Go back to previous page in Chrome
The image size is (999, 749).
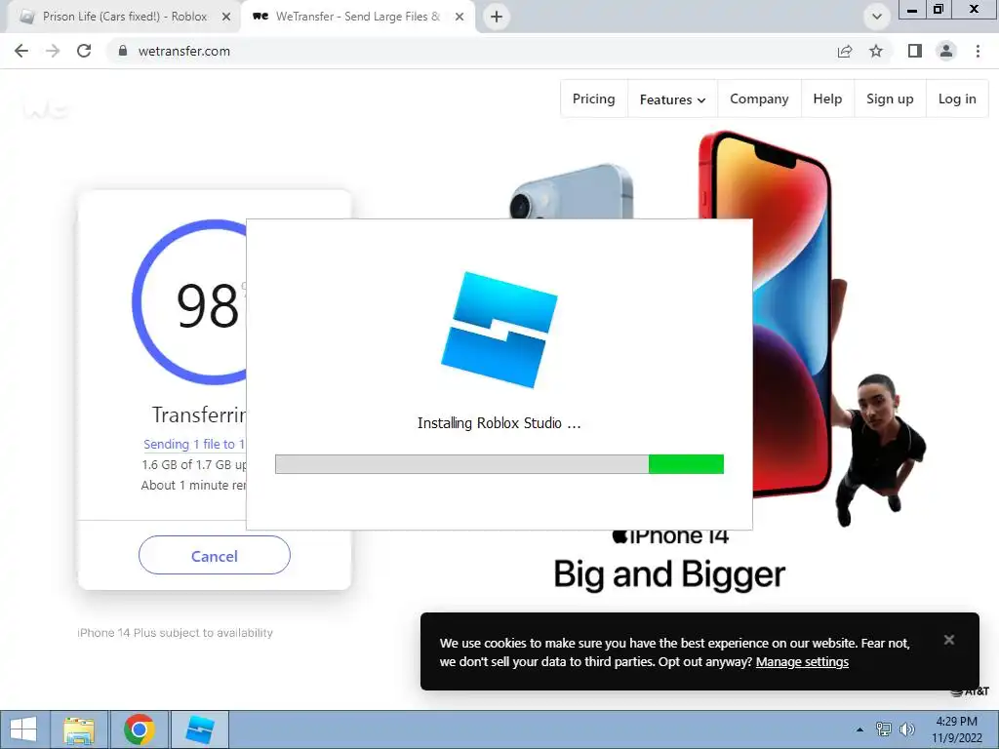pyautogui.click(x=21, y=51)
